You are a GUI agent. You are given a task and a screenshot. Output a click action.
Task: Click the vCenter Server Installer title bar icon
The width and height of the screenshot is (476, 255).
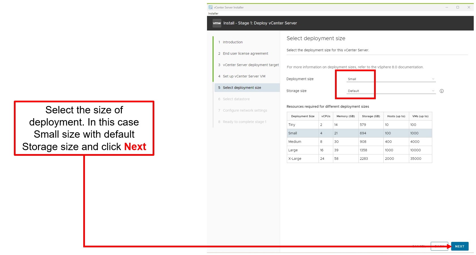[x=211, y=7]
